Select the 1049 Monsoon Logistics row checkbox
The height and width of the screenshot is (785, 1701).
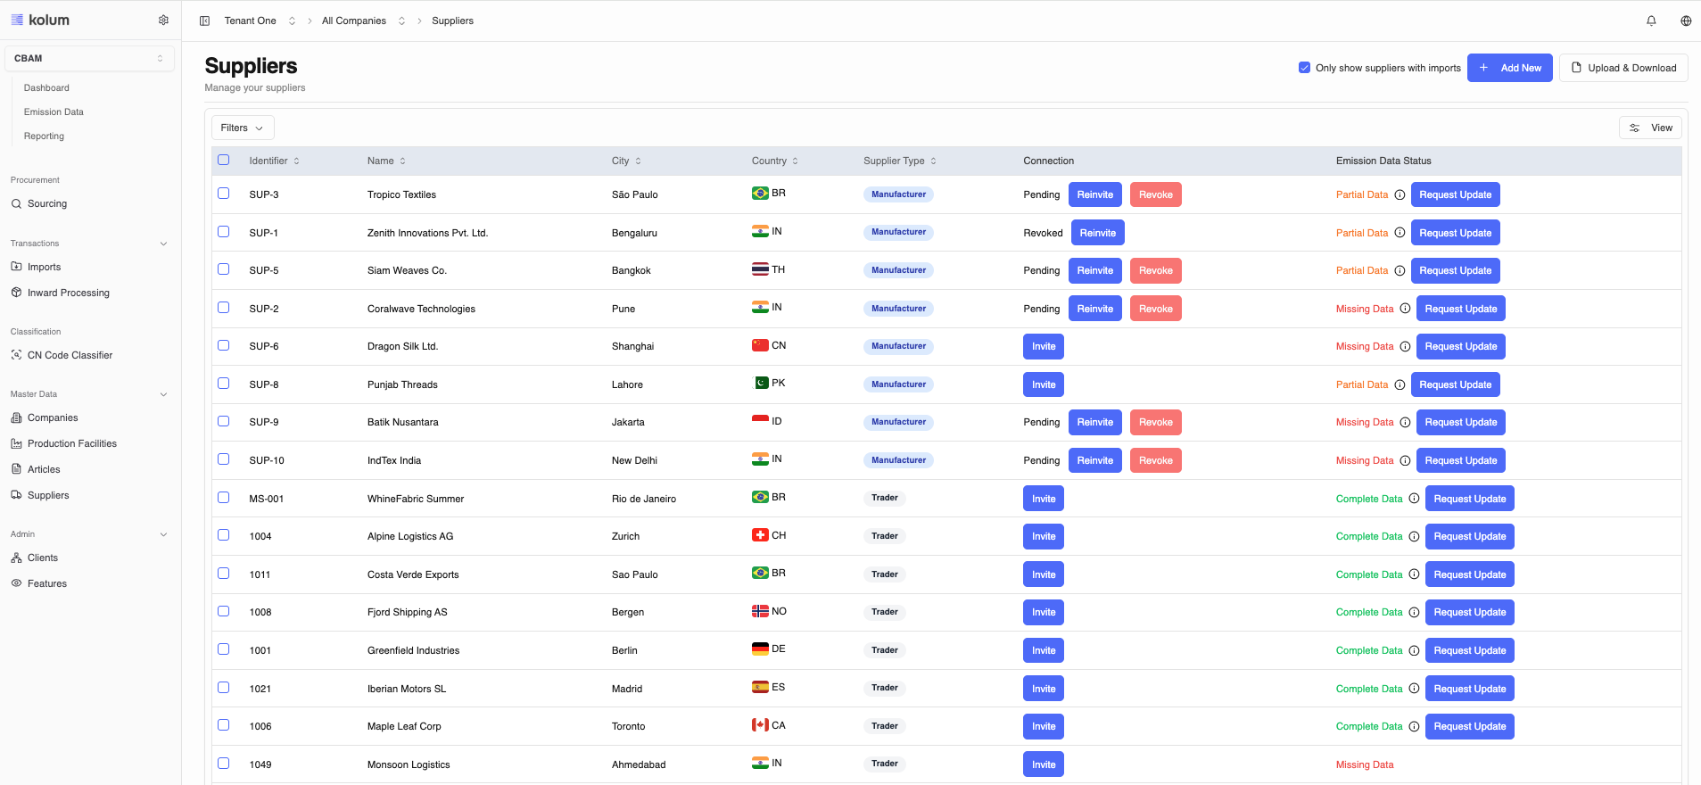click(223, 763)
